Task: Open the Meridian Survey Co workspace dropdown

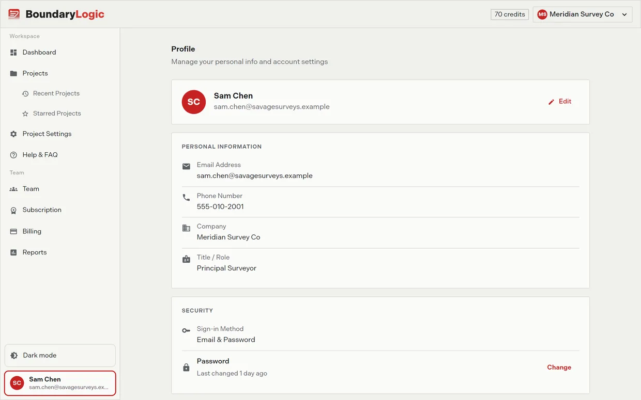Action: (x=583, y=14)
